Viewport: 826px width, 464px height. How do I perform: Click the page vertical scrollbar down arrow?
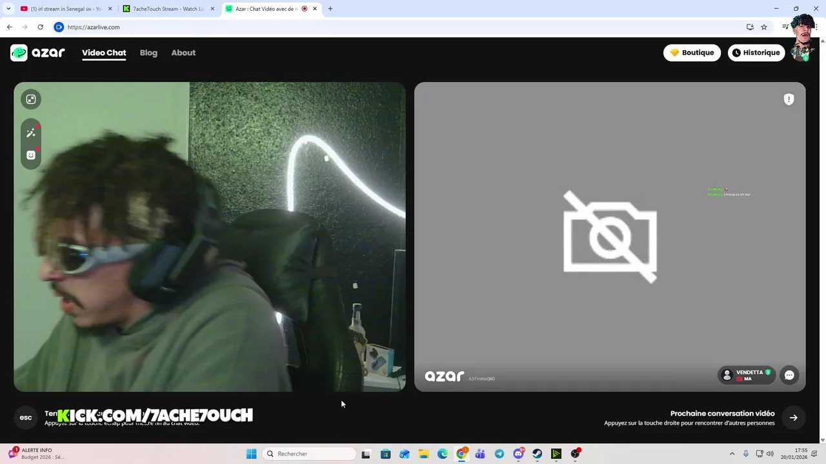(822, 440)
